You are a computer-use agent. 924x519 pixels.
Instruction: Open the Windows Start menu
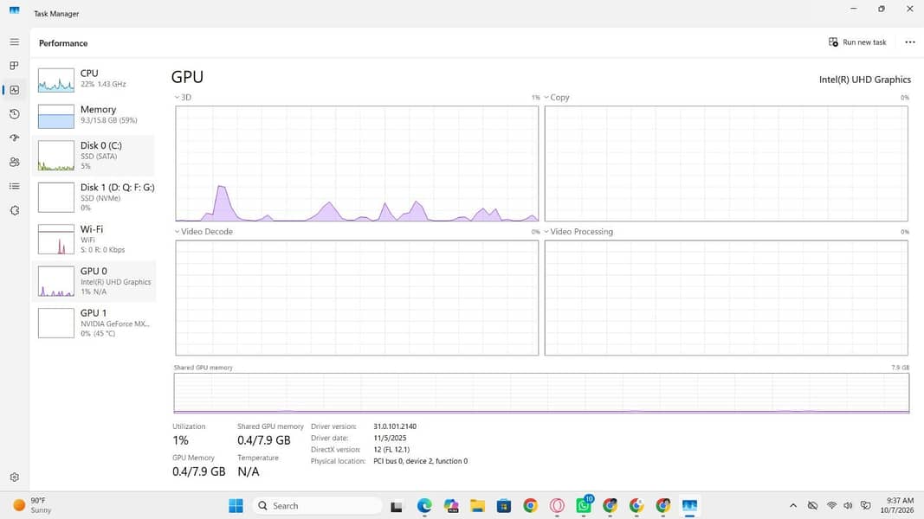(x=236, y=506)
